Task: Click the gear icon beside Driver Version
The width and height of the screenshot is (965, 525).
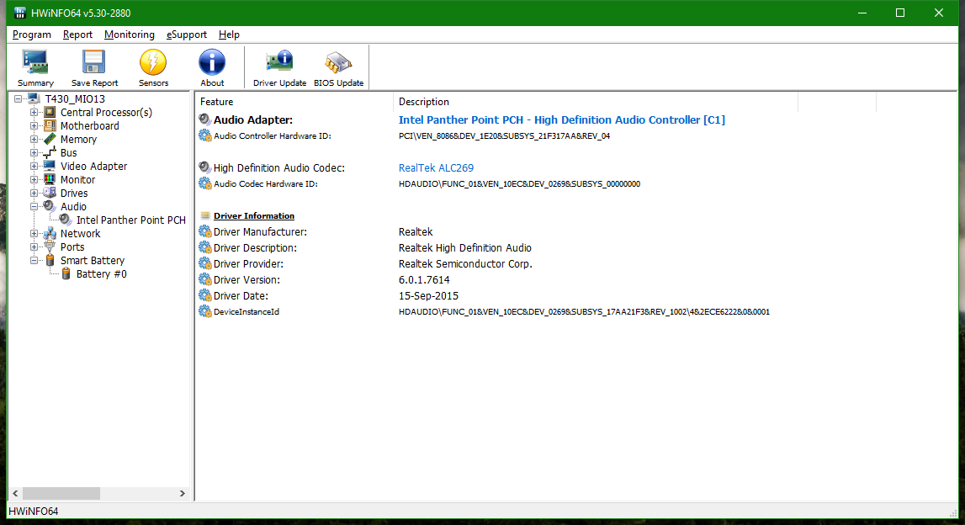Action: (x=205, y=279)
